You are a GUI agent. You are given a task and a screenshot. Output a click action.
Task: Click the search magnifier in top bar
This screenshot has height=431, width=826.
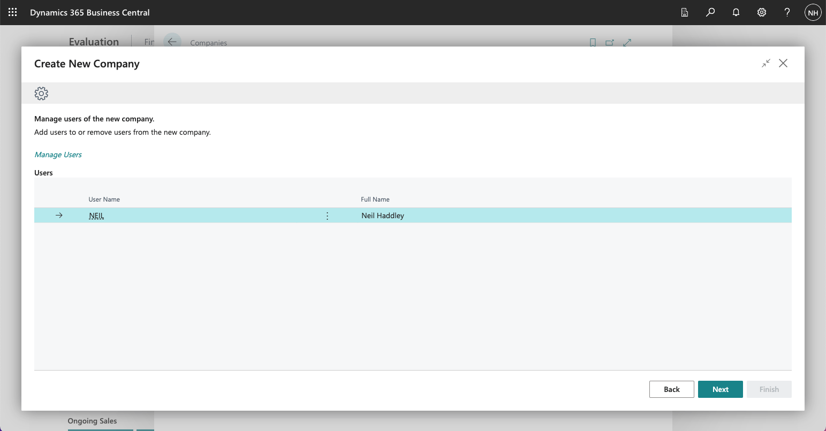pos(710,12)
